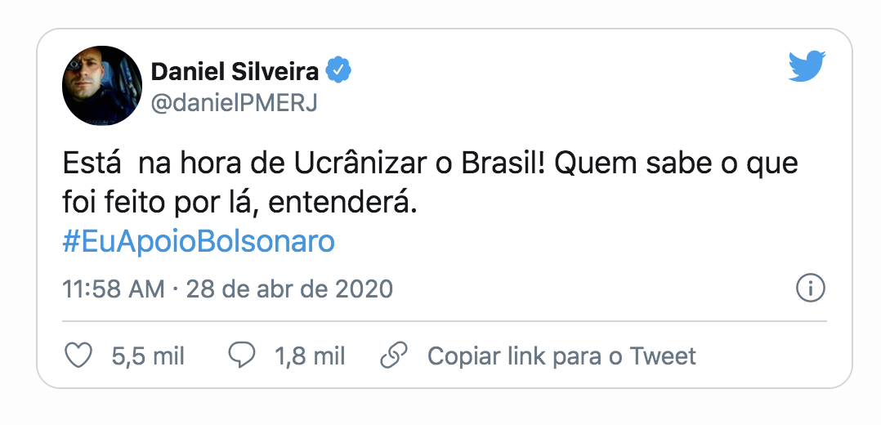Click the date 28 de abr de 2020
The height and width of the screenshot is (425, 881).
click(289, 289)
